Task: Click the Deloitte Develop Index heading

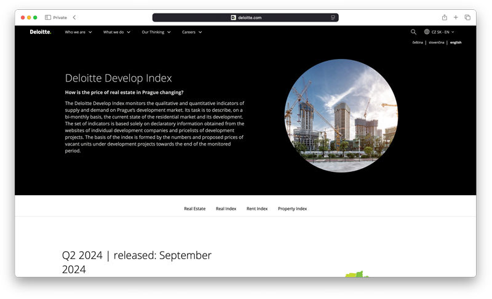Action: (x=118, y=78)
